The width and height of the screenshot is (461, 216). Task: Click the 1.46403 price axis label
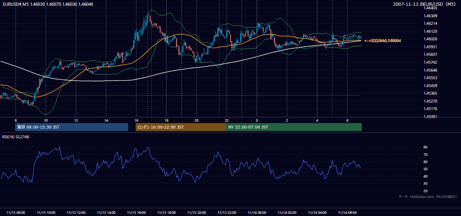[x=430, y=8]
